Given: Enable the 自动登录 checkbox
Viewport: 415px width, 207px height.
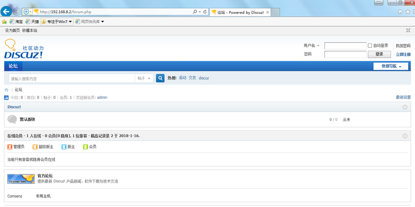Looking at the screenshot, I should 370,46.
